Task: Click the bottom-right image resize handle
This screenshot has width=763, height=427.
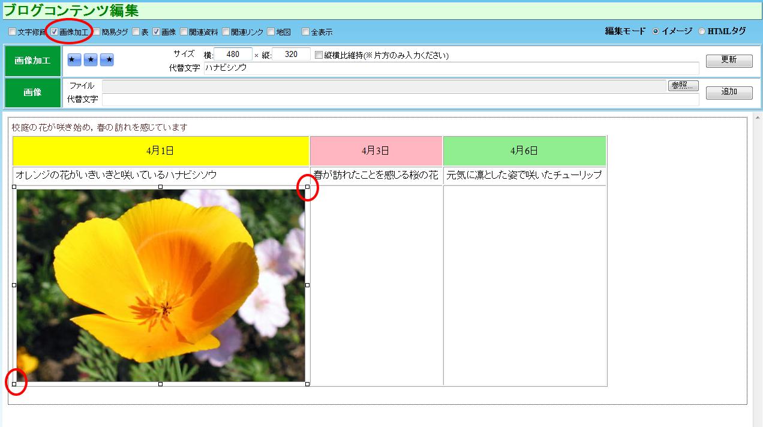Action: (x=308, y=384)
